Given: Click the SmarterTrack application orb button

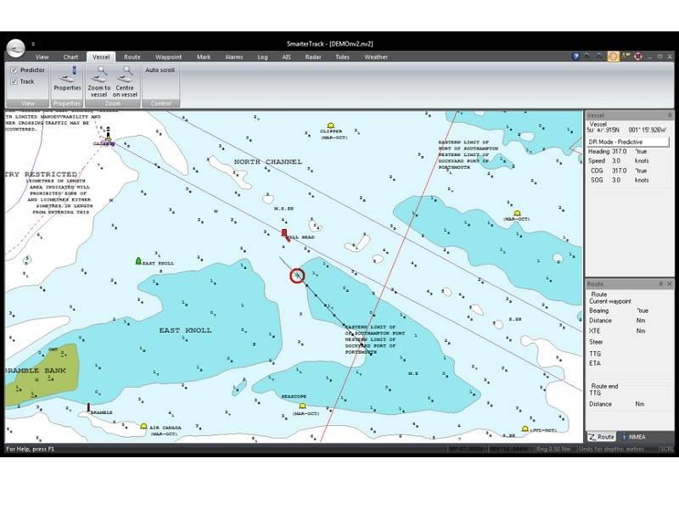Looking at the screenshot, I should pyautogui.click(x=16, y=48).
